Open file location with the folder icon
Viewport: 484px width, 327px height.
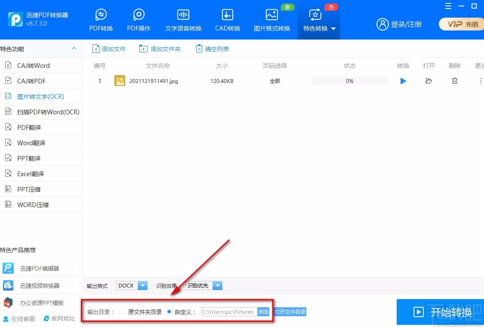(429, 81)
